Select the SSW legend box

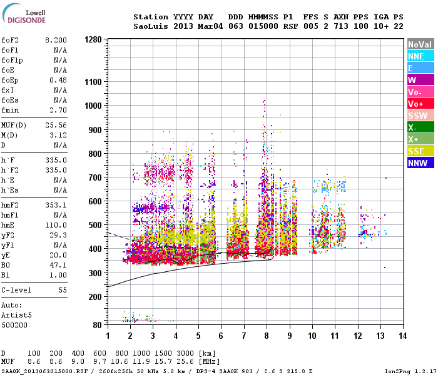click(420, 116)
